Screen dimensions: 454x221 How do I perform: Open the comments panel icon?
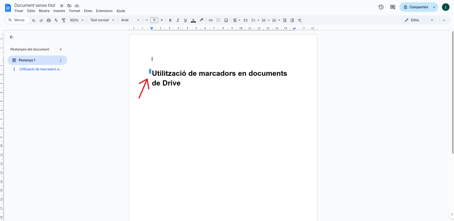[x=392, y=7]
